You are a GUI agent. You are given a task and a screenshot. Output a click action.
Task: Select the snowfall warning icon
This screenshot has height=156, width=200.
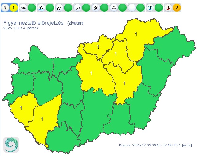[x=114, y=7]
